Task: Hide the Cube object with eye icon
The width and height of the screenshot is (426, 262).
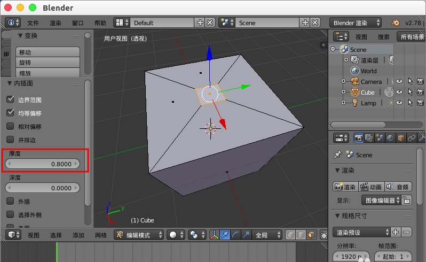Action: click(x=399, y=93)
